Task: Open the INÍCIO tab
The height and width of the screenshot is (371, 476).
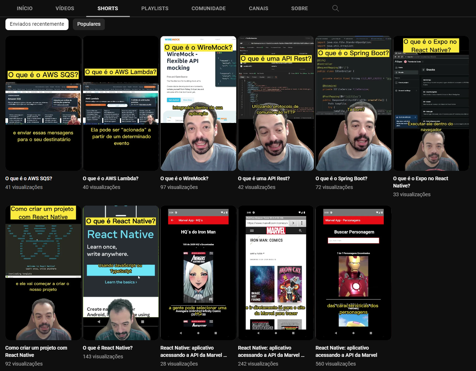Action: point(25,8)
